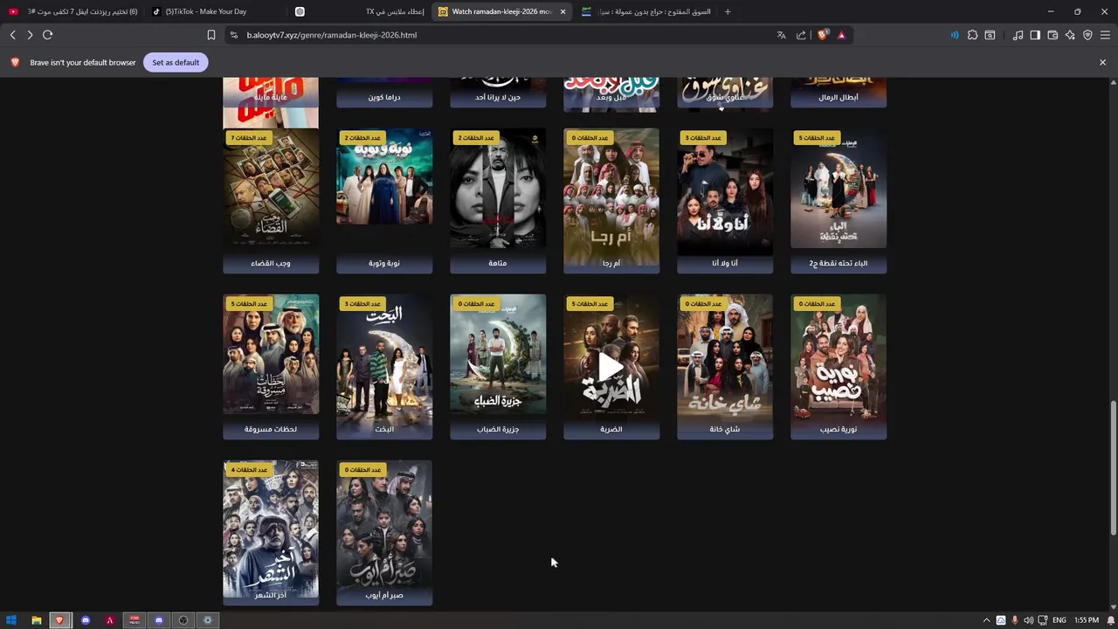
Task: Open the playlist music-note icon
Action: 1018,35
